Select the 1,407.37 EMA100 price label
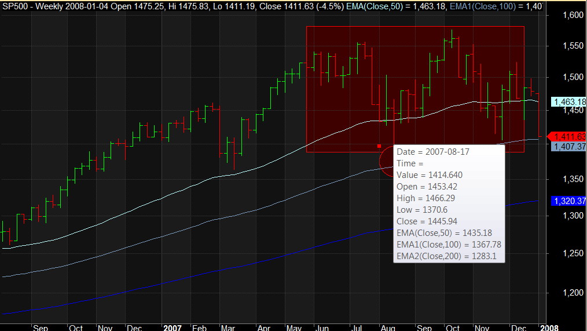Viewport: 587px width, 331px height. click(x=569, y=147)
